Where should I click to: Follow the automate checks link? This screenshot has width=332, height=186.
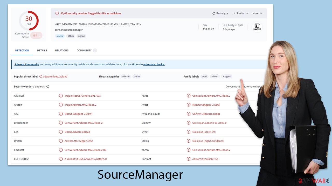(154, 64)
